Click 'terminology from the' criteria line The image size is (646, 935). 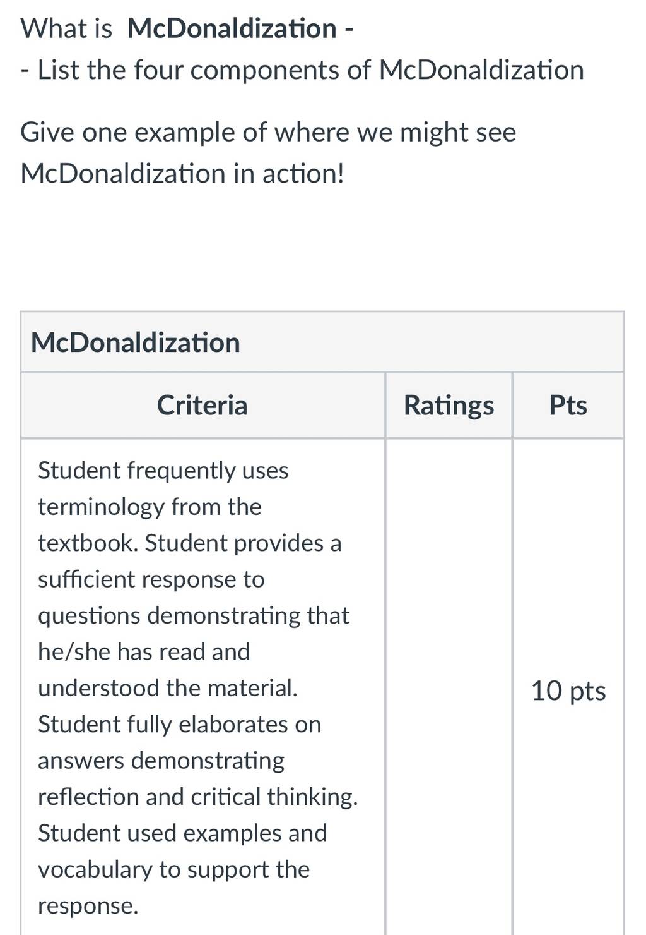point(150,507)
